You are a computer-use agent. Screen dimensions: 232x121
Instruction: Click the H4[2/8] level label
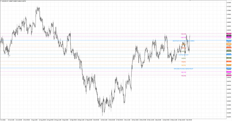pos(184,62)
